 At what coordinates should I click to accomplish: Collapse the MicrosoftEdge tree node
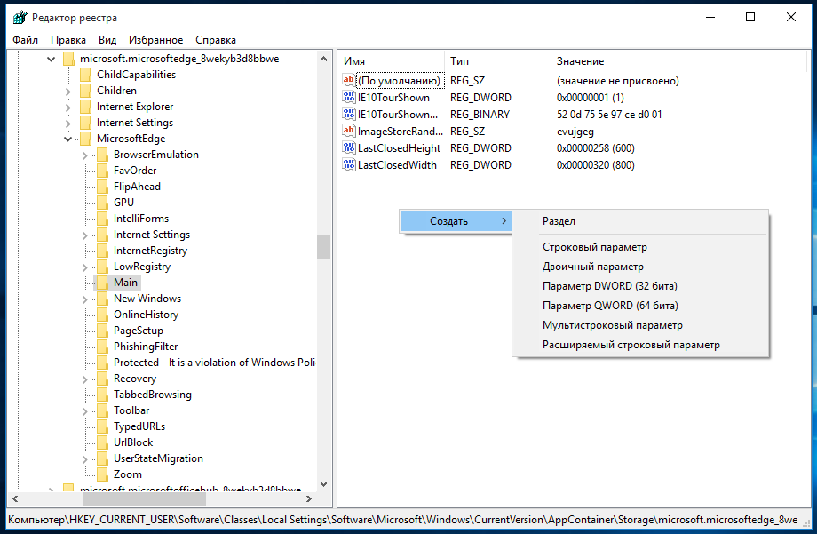tap(67, 139)
